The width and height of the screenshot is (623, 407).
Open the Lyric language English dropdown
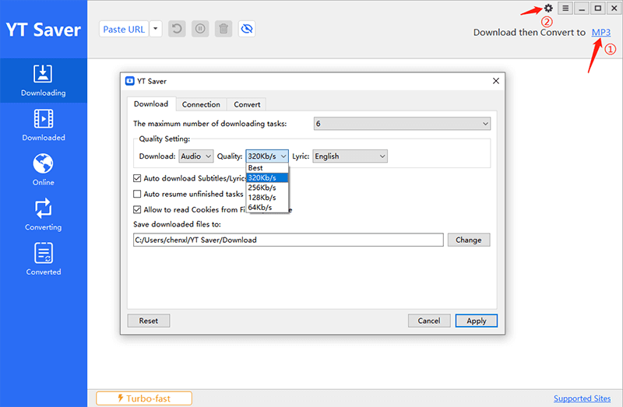pos(350,156)
